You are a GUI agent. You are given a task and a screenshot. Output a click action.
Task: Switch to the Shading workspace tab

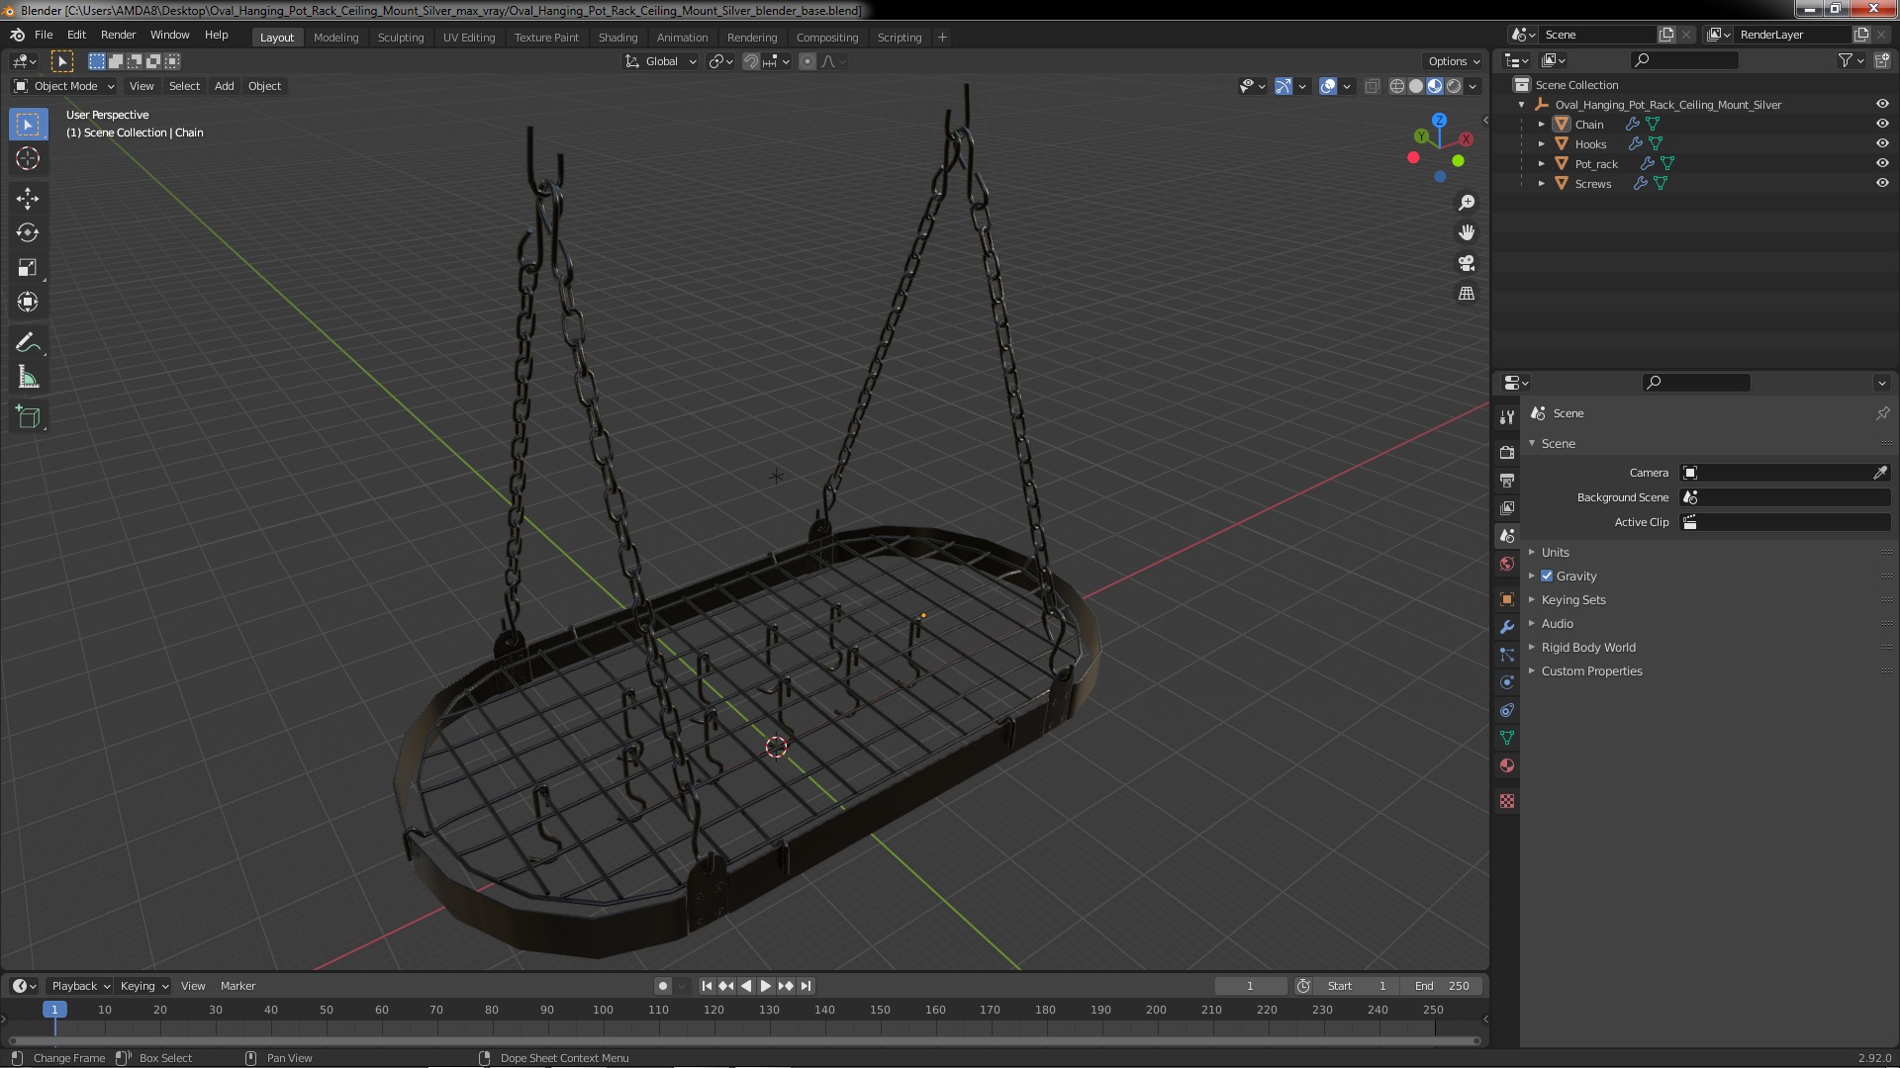point(617,38)
